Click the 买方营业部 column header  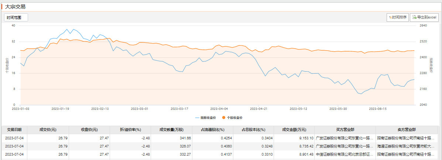345,130
